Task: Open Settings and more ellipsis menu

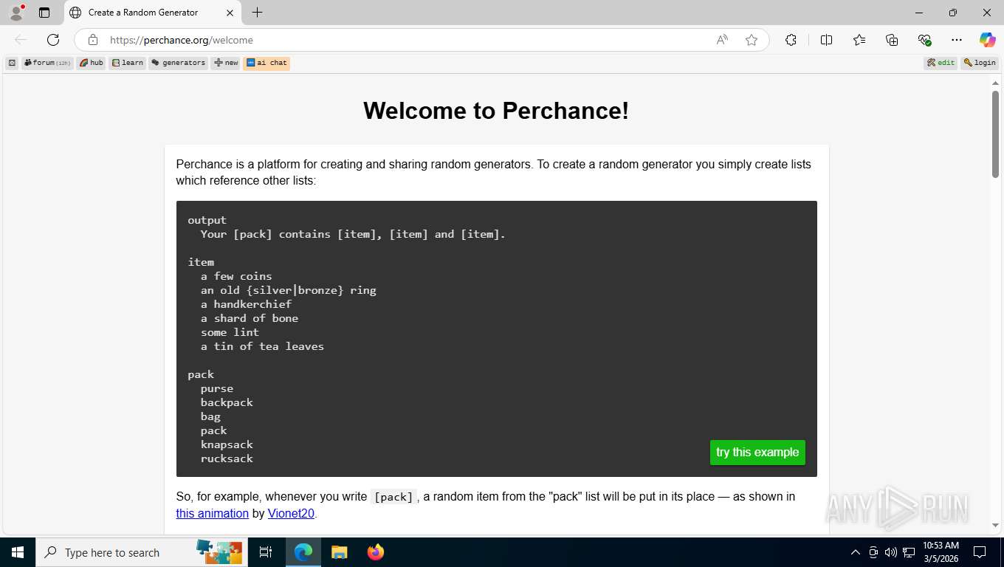Action: coord(957,40)
